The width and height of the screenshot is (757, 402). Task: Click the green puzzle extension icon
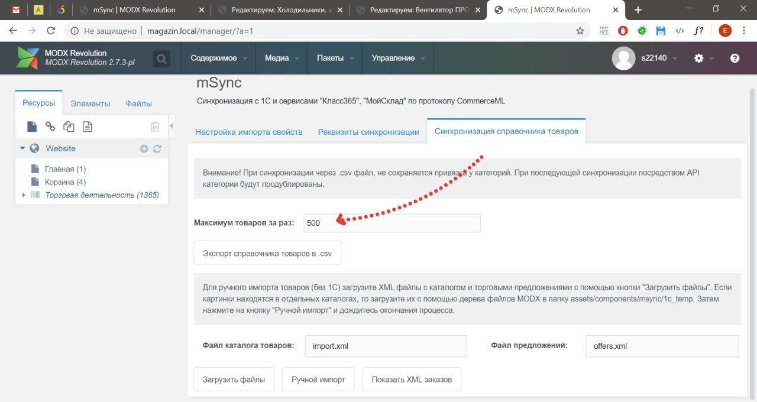pyautogui.click(x=642, y=31)
